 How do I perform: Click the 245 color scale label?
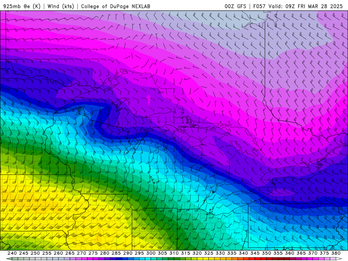pyautogui.click(x=23, y=253)
